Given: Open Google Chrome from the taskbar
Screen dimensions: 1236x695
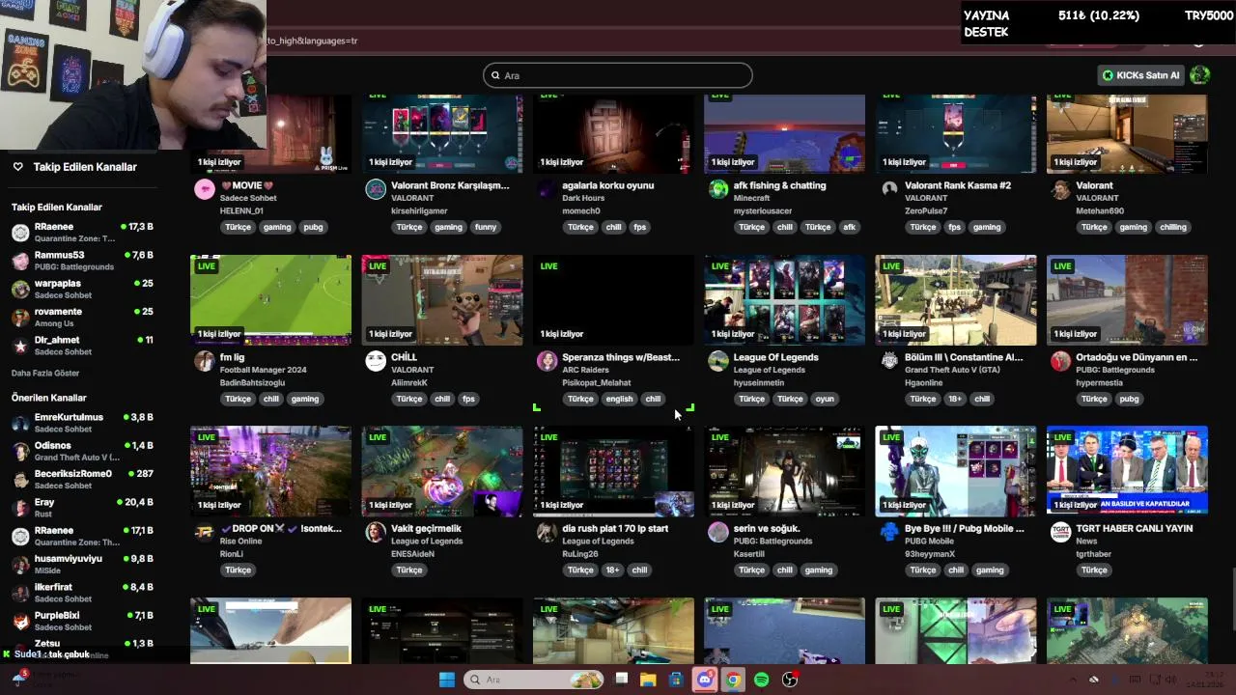Looking at the screenshot, I should pyautogui.click(x=733, y=680).
